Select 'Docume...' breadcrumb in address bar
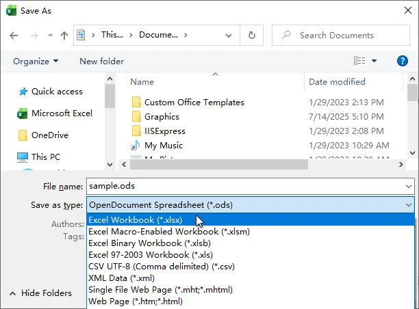Screen dimensions: 419x309 click(x=158, y=35)
